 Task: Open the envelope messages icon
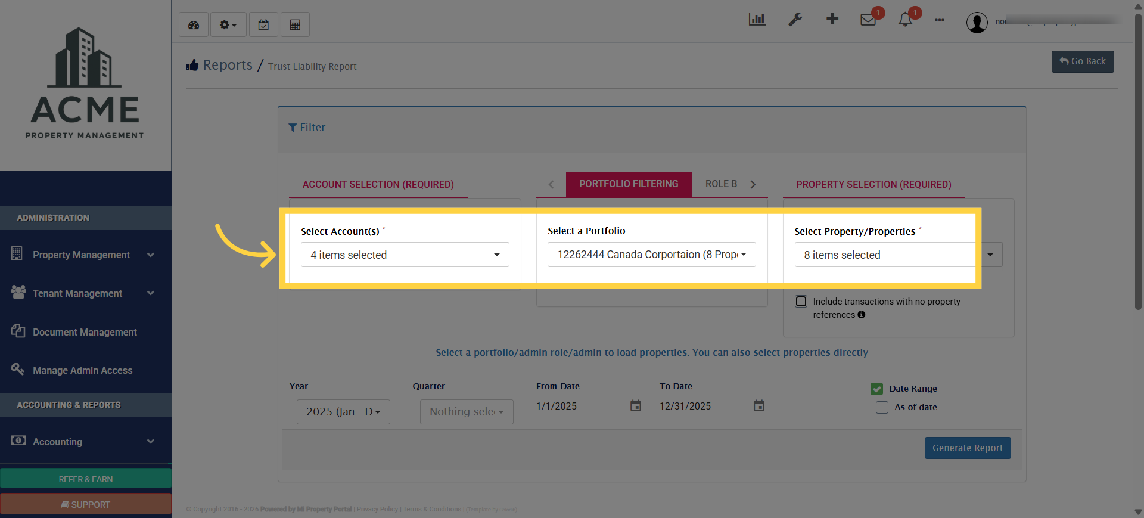click(868, 20)
